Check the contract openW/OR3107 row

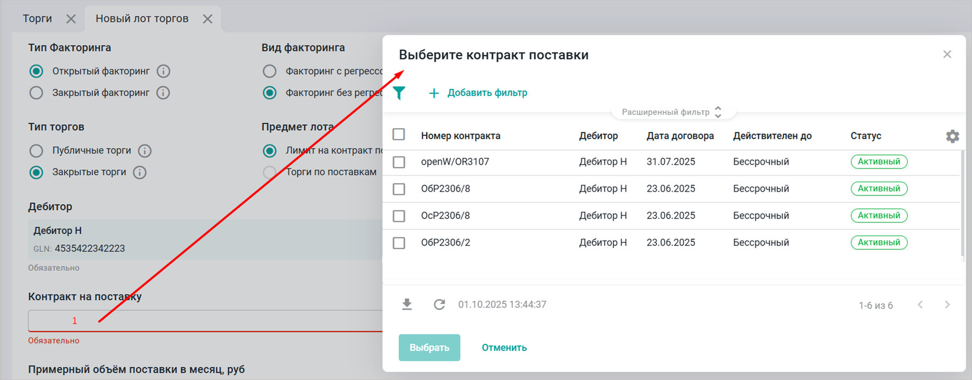399,162
